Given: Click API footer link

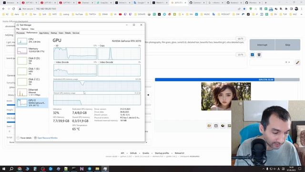Looking at the screenshot, I should (x=122, y=153).
